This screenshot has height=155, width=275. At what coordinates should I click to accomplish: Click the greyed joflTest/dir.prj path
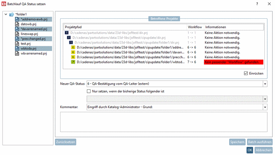click(109, 33)
